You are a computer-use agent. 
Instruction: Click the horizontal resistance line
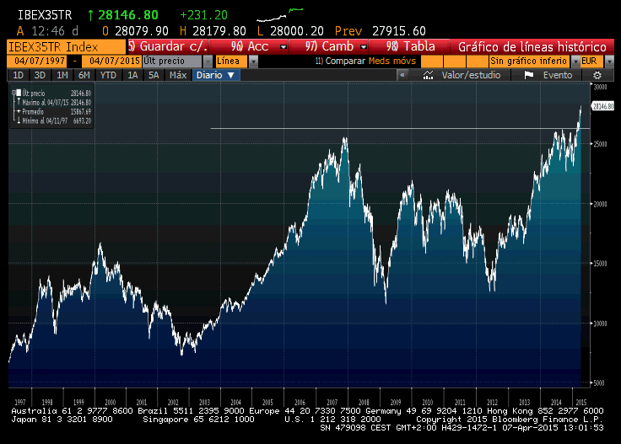click(400, 129)
